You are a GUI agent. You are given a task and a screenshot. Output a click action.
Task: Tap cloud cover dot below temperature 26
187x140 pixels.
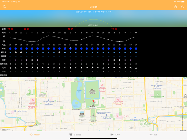click(x=65, y=49)
